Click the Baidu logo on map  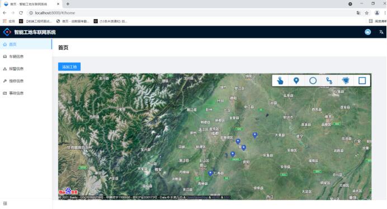click(68, 192)
